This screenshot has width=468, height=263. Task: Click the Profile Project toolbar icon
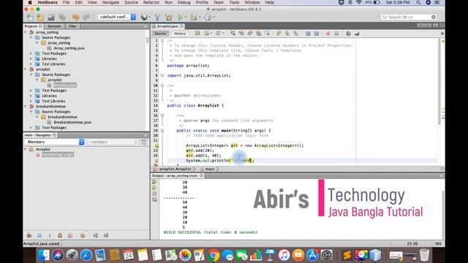(208, 18)
